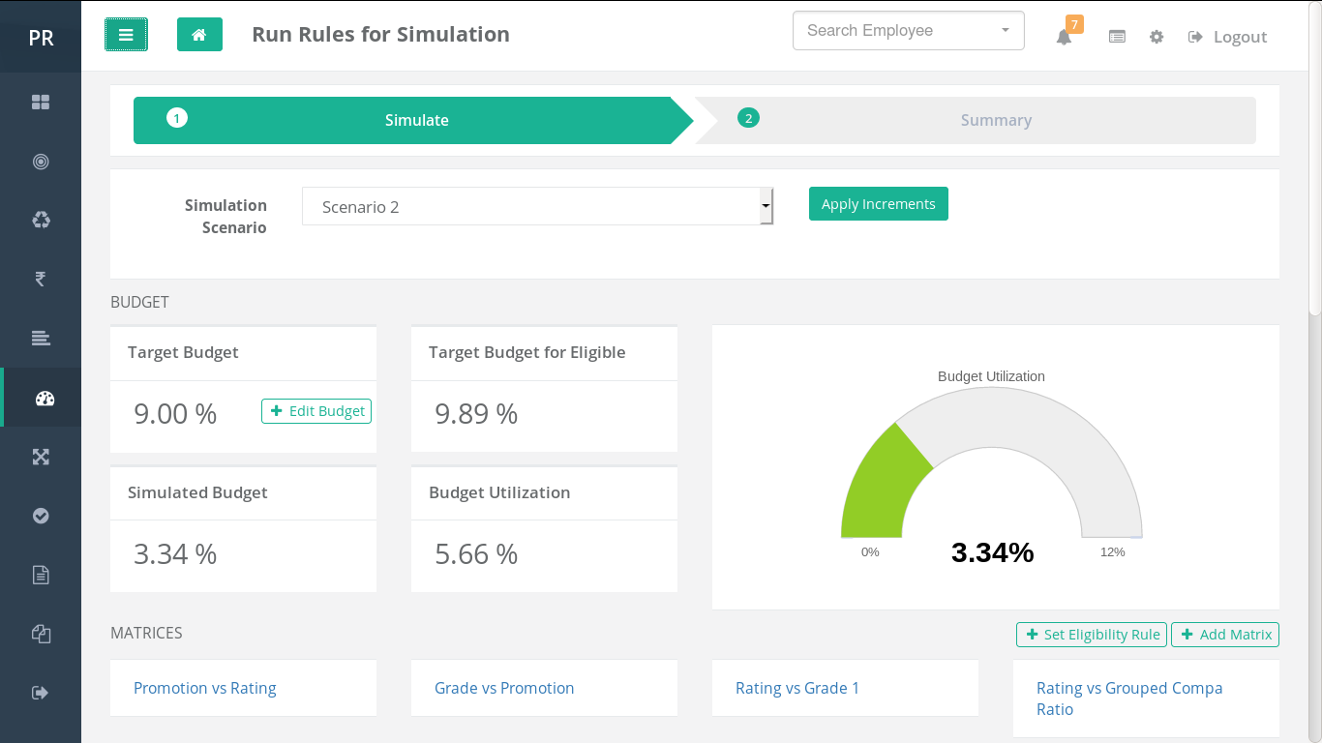Click the hamburger menu toggle button

pyautogui.click(x=126, y=35)
